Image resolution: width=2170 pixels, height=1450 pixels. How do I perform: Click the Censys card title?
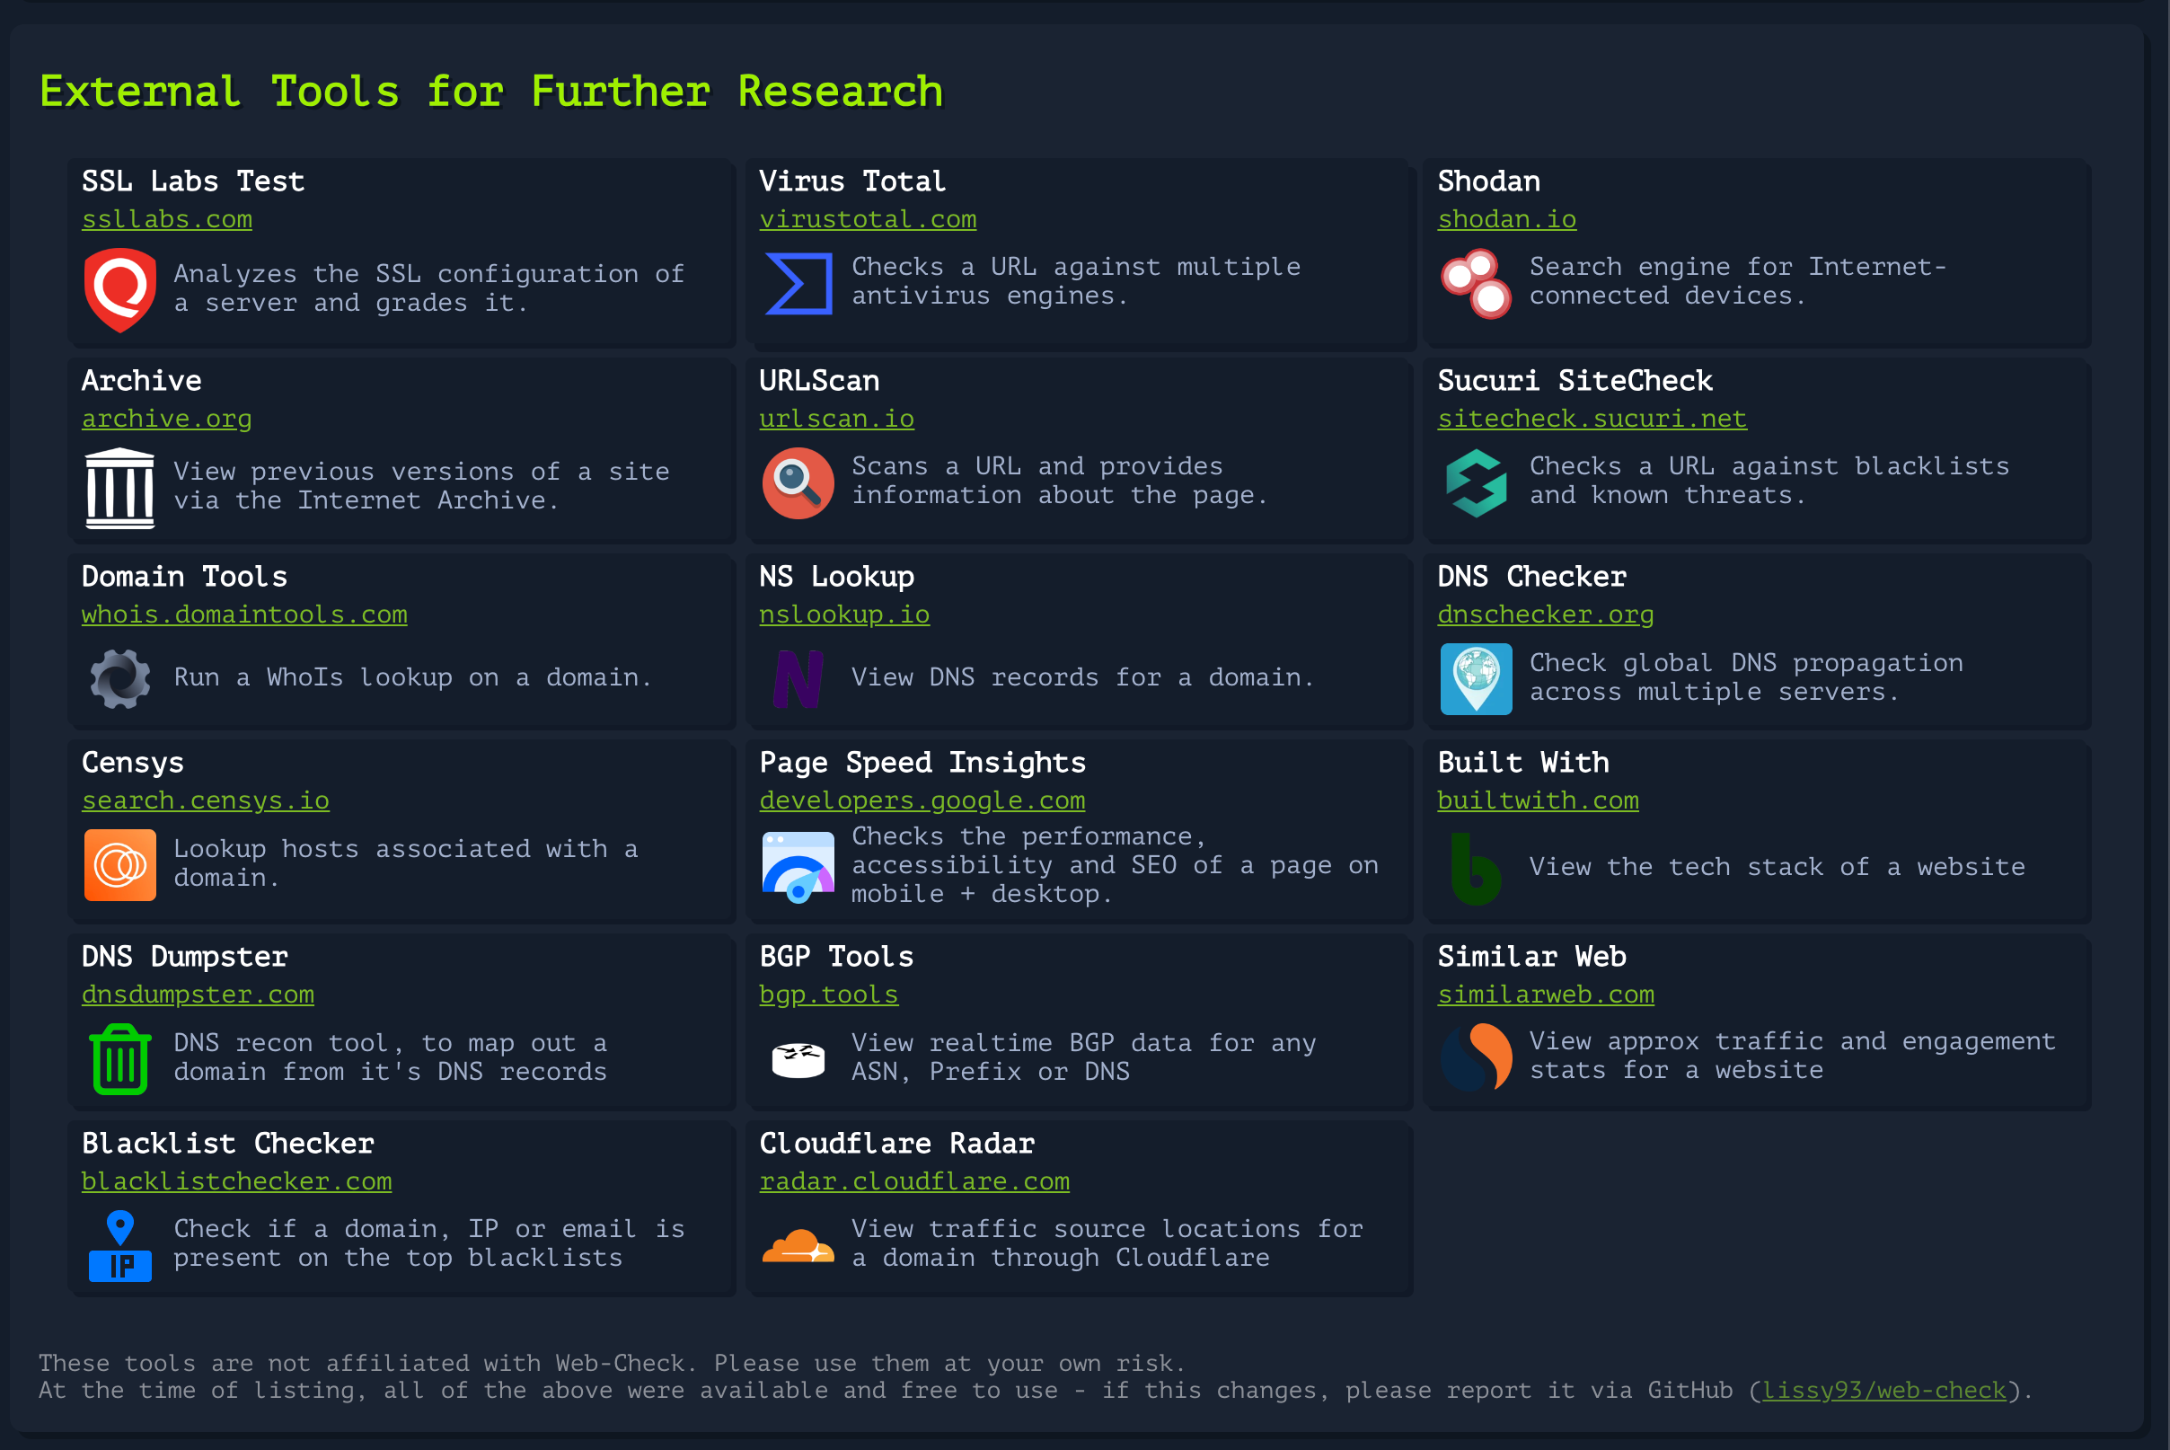point(133,763)
